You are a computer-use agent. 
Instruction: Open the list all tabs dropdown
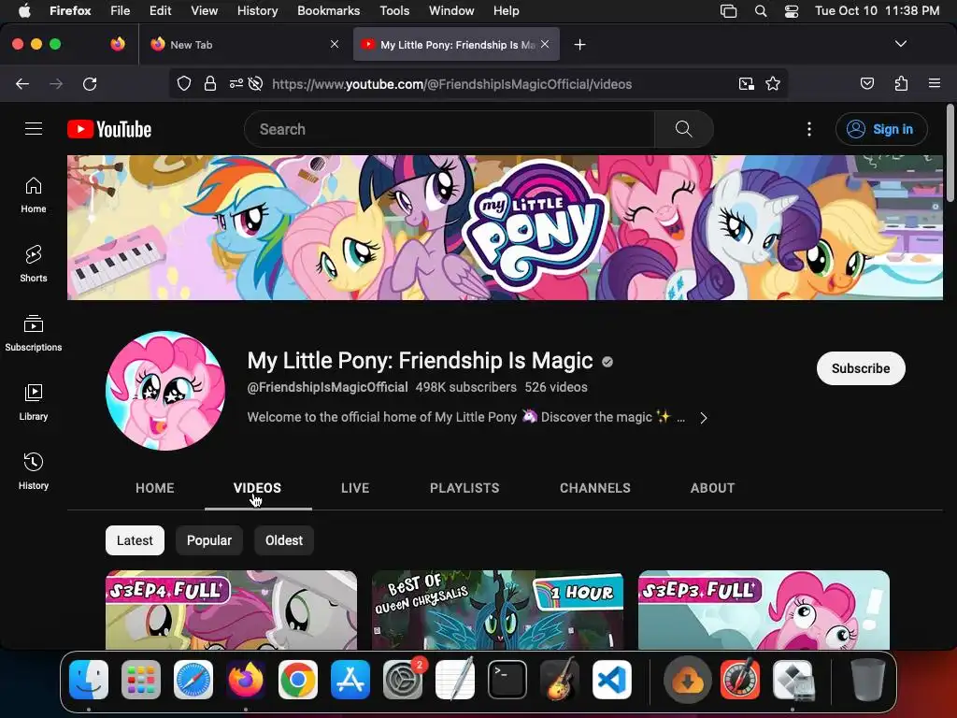click(x=901, y=44)
